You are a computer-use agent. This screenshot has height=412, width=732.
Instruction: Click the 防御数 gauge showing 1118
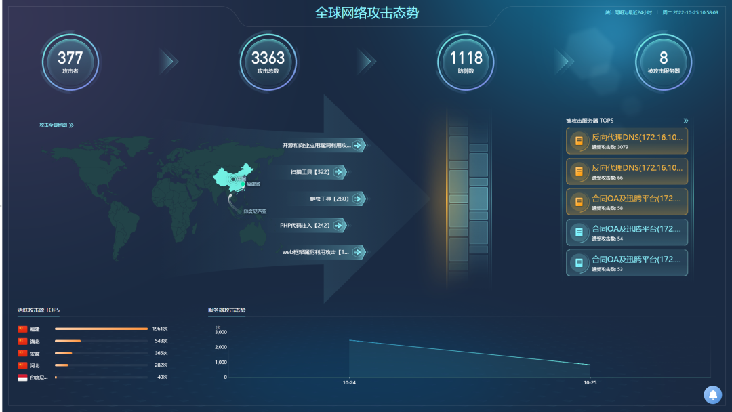tap(466, 61)
